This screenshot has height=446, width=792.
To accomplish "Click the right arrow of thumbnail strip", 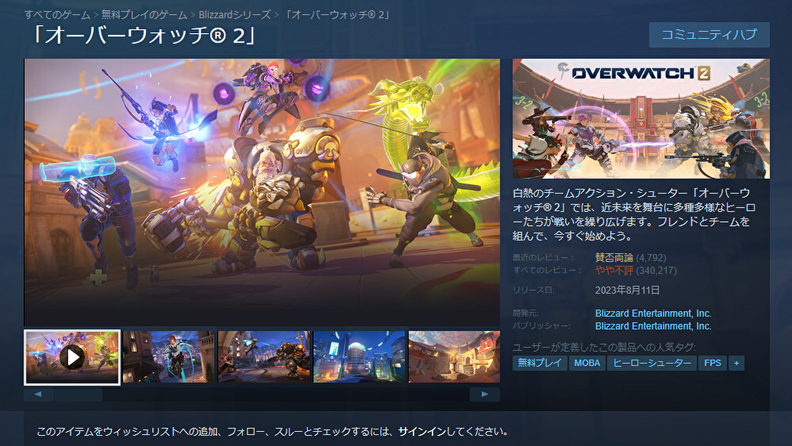I will pyautogui.click(x=484, y=395).
